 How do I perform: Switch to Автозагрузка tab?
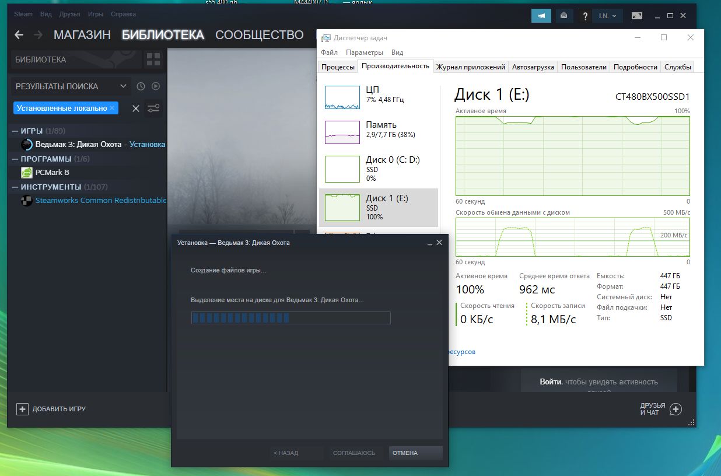[533, 67]
